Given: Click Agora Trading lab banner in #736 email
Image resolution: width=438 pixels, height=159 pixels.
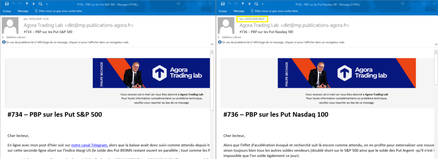Looking at the screenshot, I should point(346,73).
